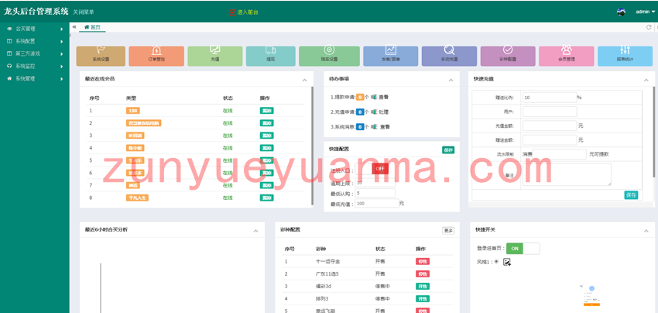Expand 系统管理 sidebar menu arrow

coord(62,78)
